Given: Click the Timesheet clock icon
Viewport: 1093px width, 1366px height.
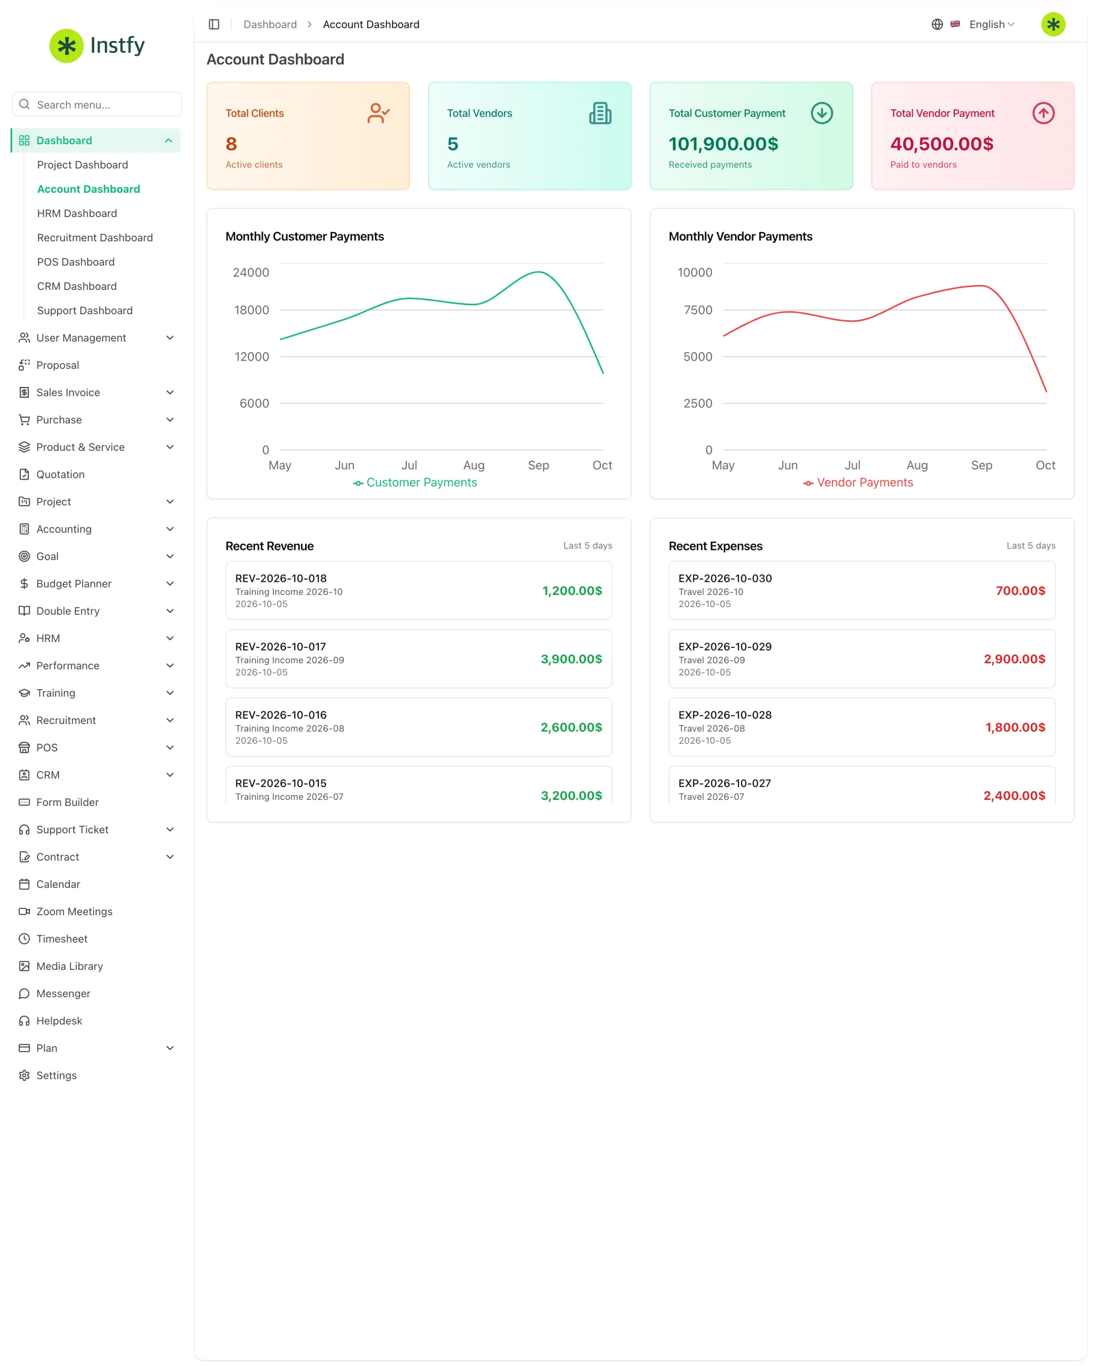Looking at the screenshot, I should [24, 939].
